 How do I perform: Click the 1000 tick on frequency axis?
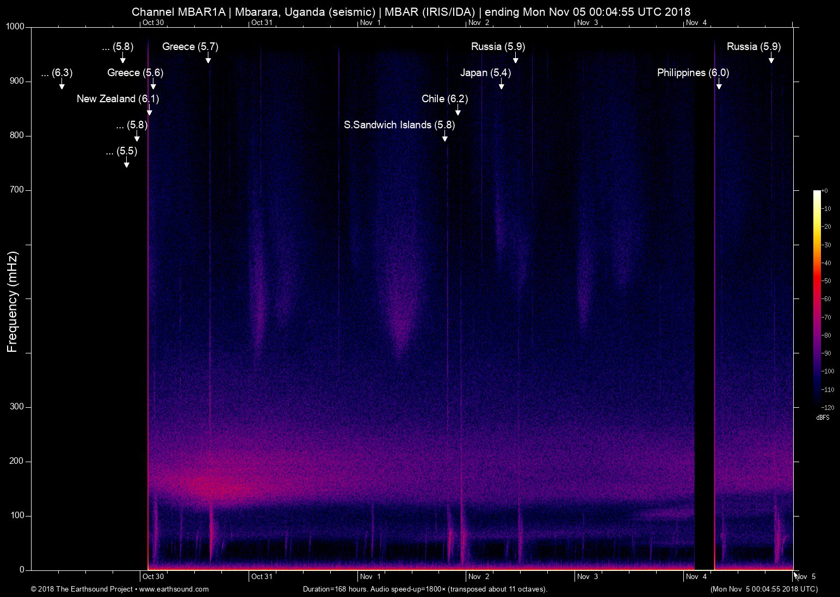pos(15,27)
